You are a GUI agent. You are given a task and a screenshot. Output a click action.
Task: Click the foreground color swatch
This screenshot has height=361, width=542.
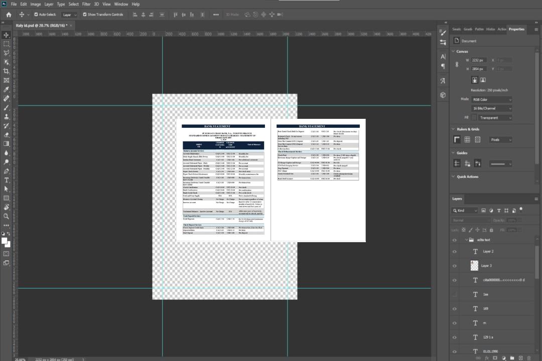click(5, 241)
